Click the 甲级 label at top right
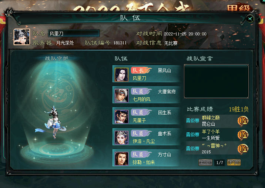The height and width of the screenshot is (188, 265). pos(238,8)
